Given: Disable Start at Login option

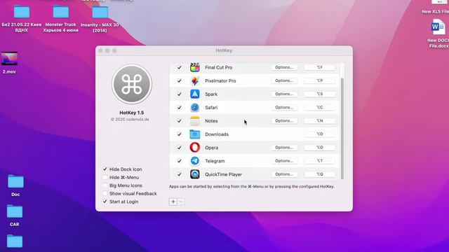Looking at the screenshot, I should click(x=105, y=202).
